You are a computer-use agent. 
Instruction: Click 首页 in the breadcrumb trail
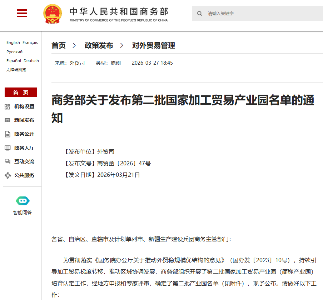click(x=59, y=46)
